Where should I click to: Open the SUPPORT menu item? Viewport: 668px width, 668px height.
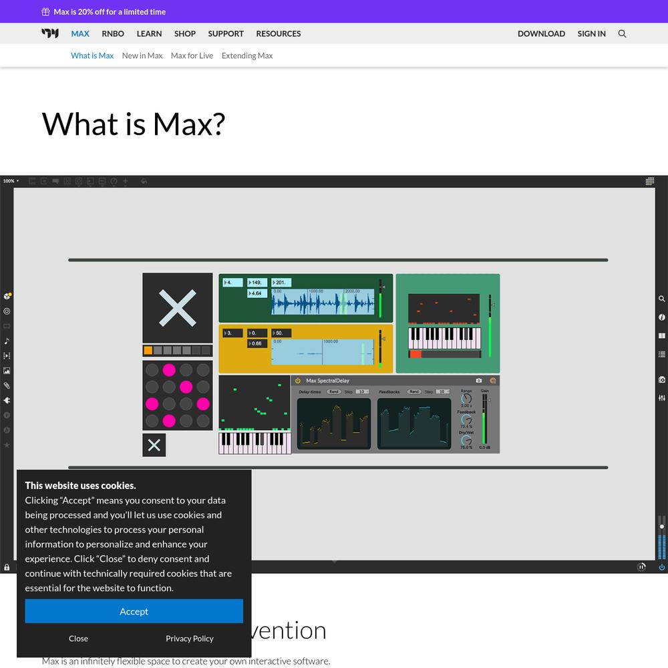click(x=226, y=33)
